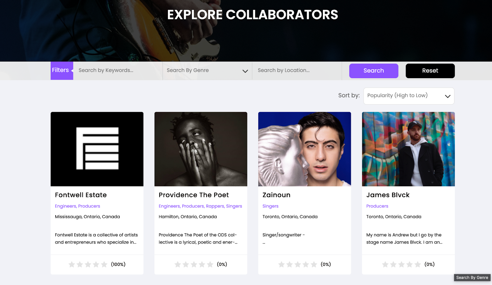Click James Blvck's profile image

click(408, 149)
